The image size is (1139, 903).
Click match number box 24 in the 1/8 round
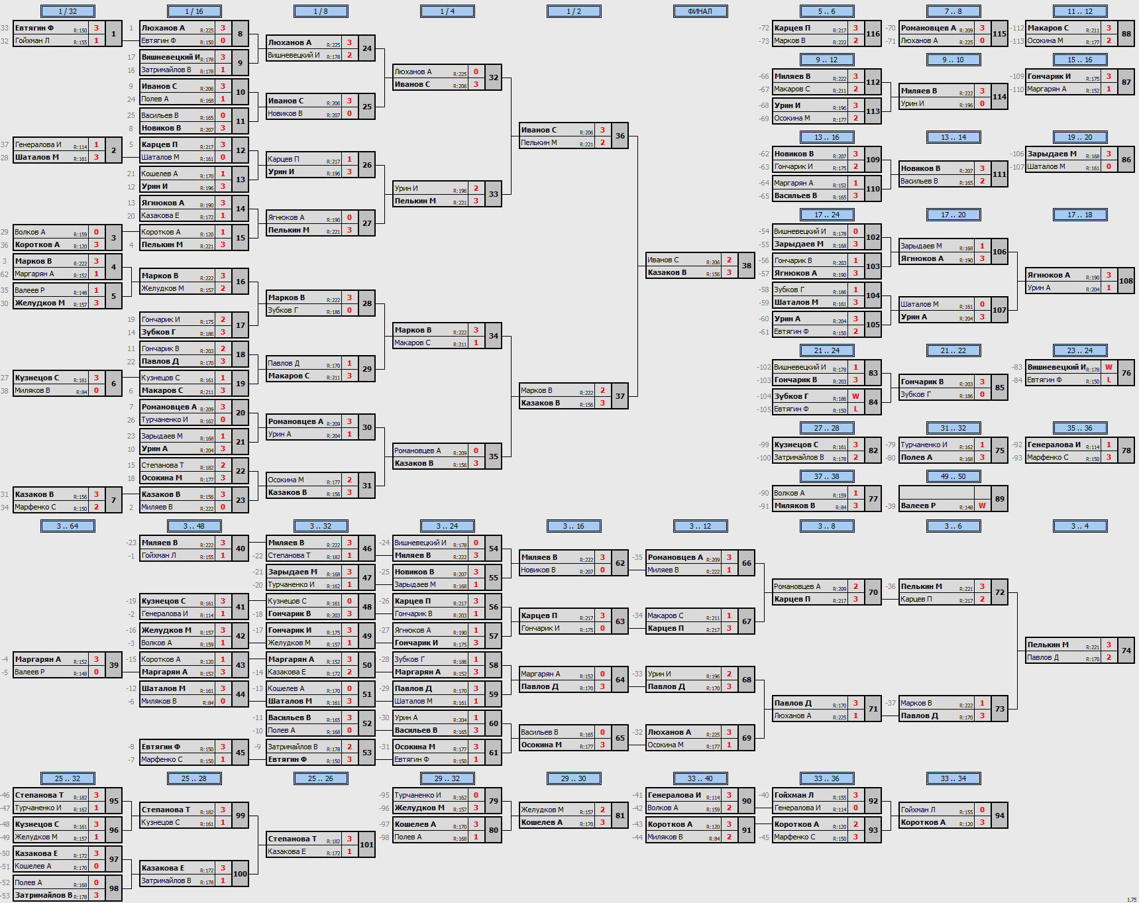(367, 48)
